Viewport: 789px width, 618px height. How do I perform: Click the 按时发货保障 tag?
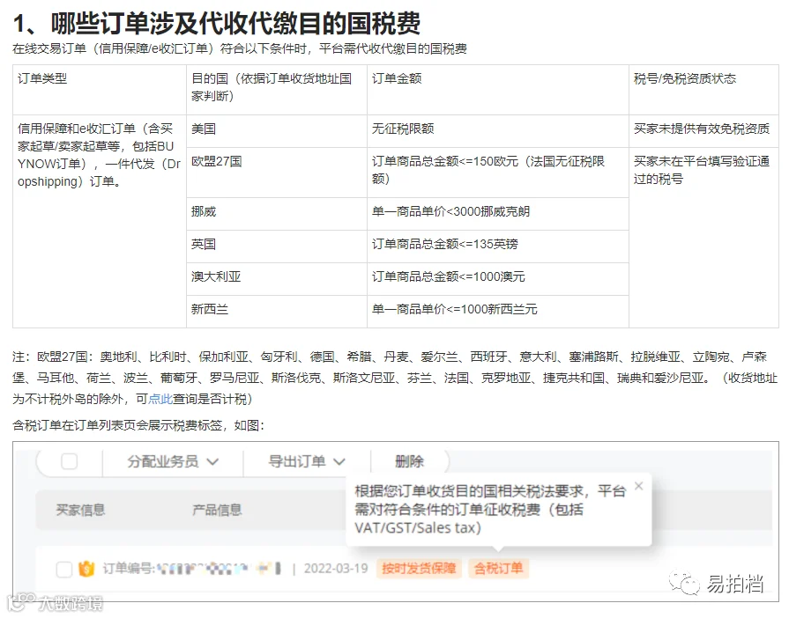tap(419, 568)
